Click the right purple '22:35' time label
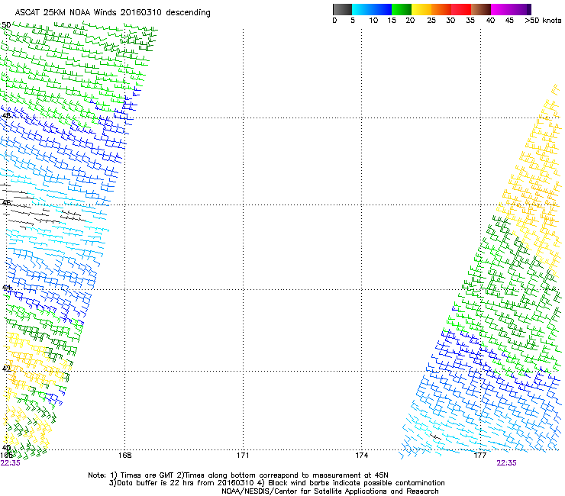Image resolution: width=565 pixels, height=496 pixels. tap(506, 463)
